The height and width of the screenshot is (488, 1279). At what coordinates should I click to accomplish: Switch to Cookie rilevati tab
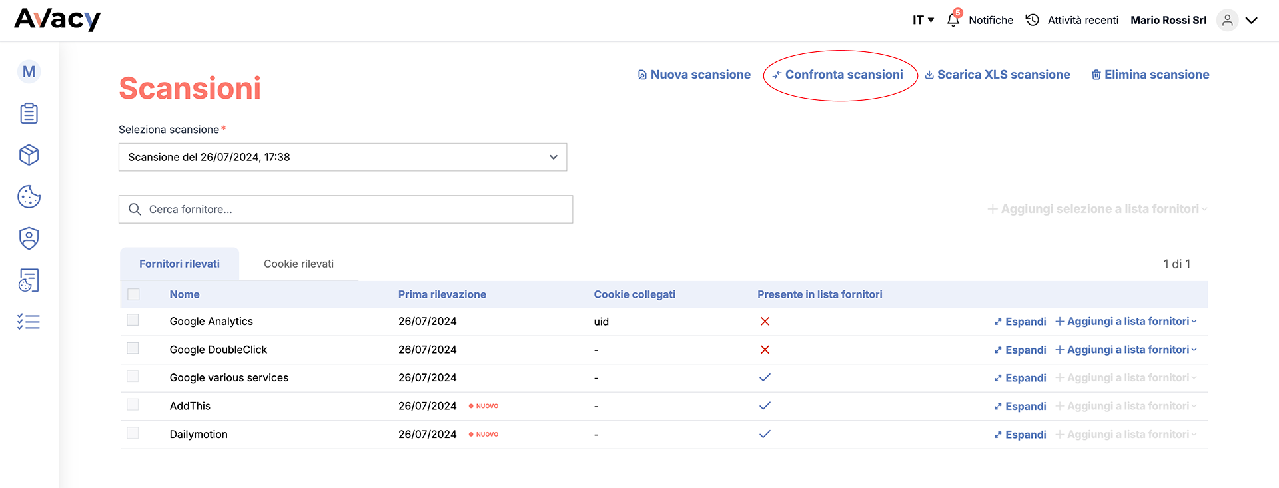[x=298, y=264]
